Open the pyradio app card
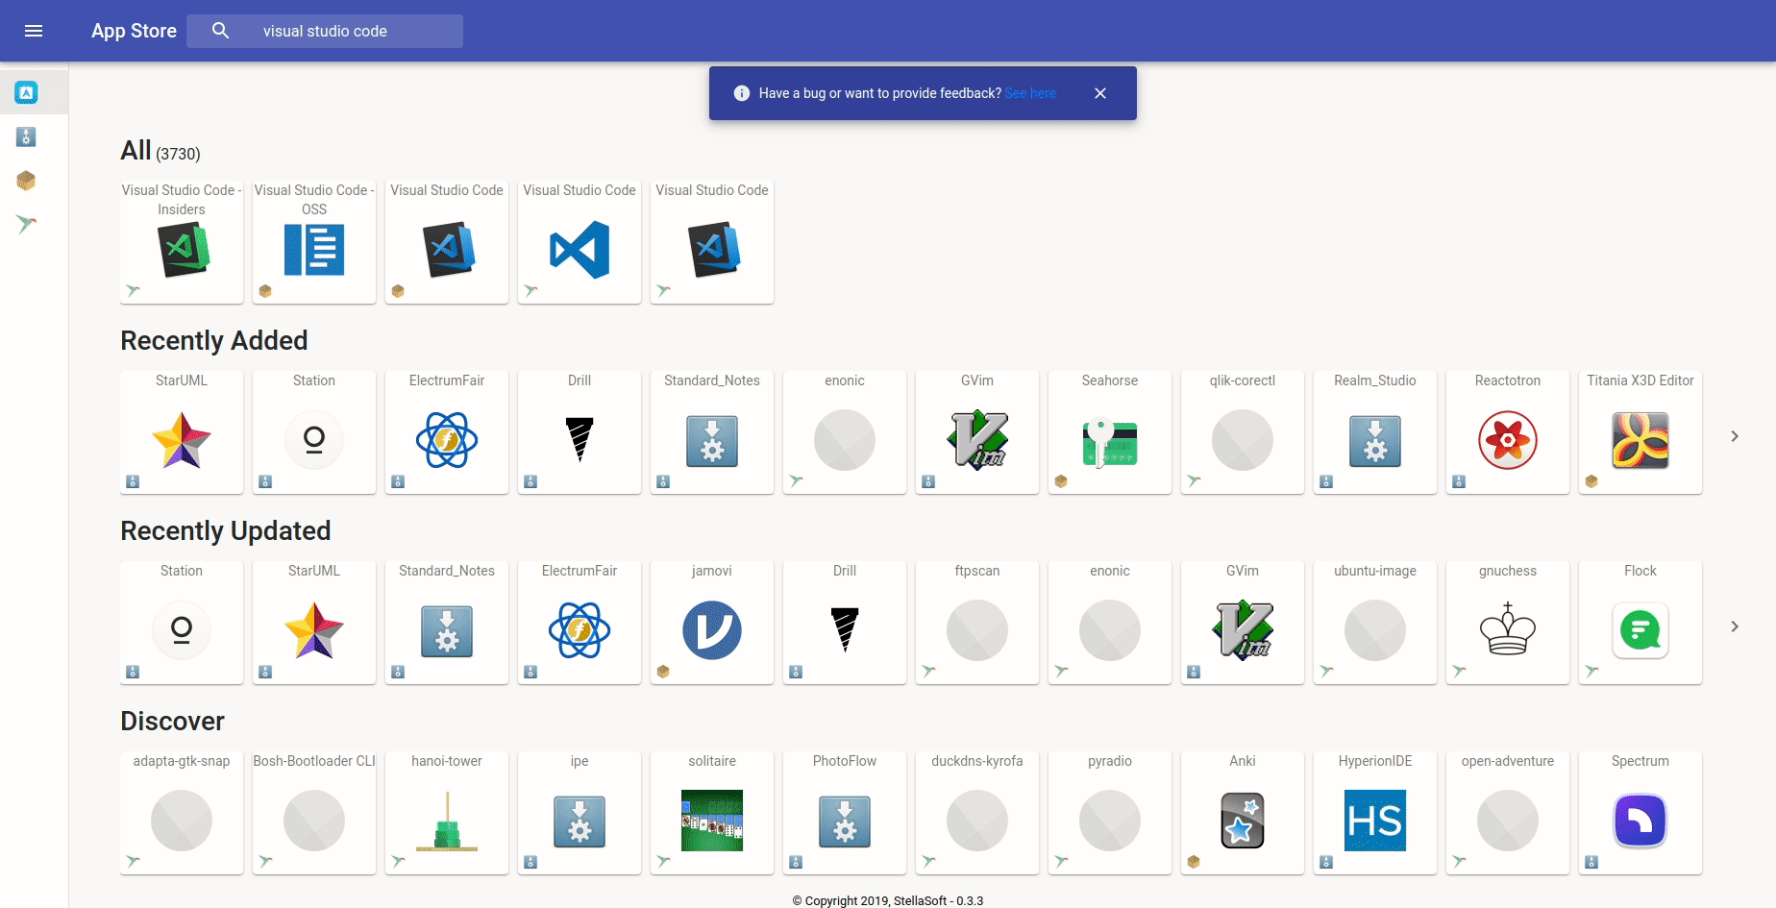The image size is (1776, 908). coord(1110,813)
